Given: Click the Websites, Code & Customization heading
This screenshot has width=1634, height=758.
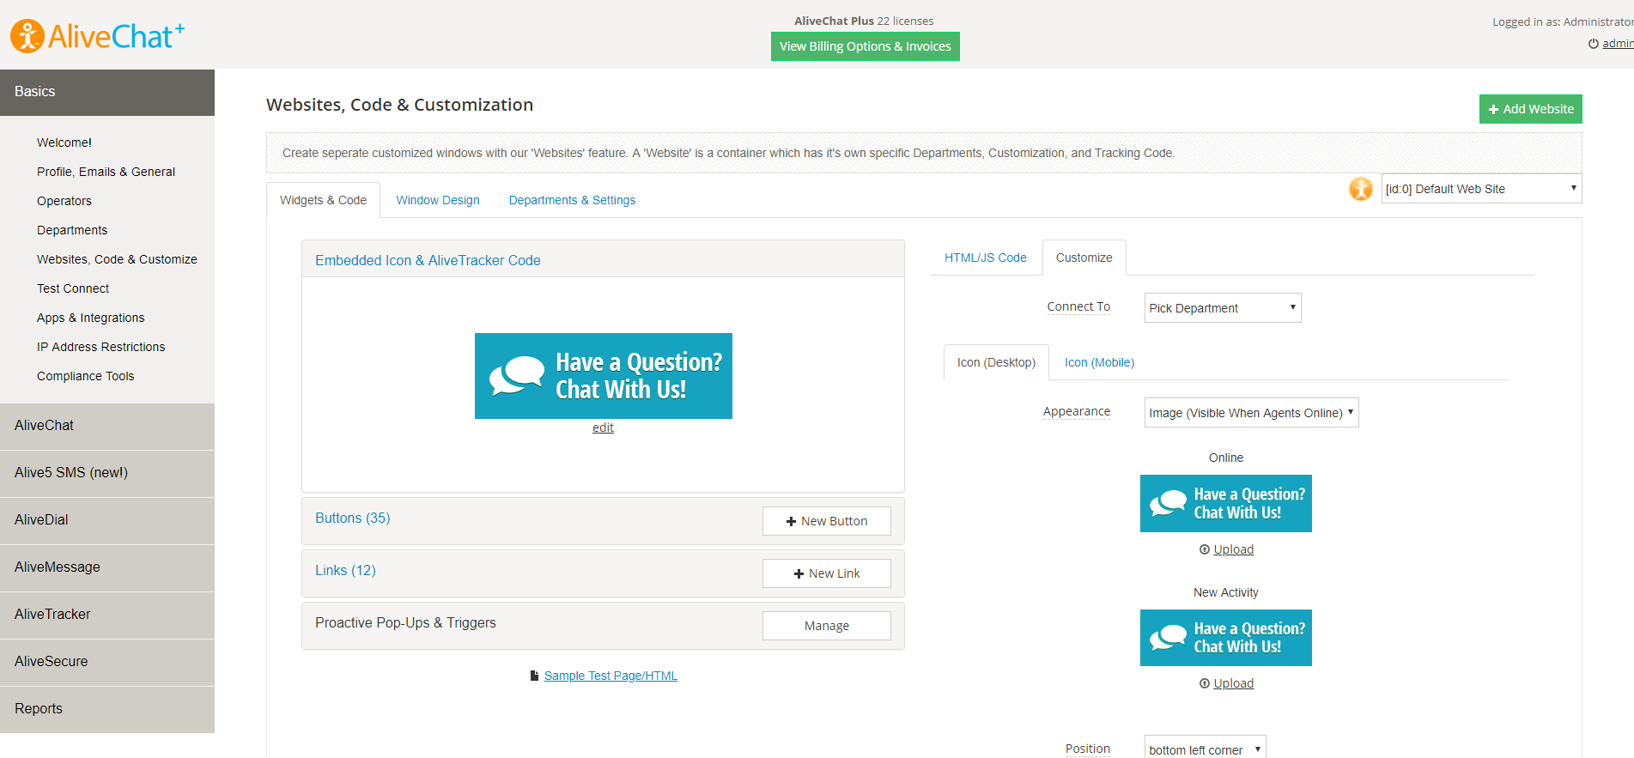Looking at the screenshot, I should coord(399,105).
